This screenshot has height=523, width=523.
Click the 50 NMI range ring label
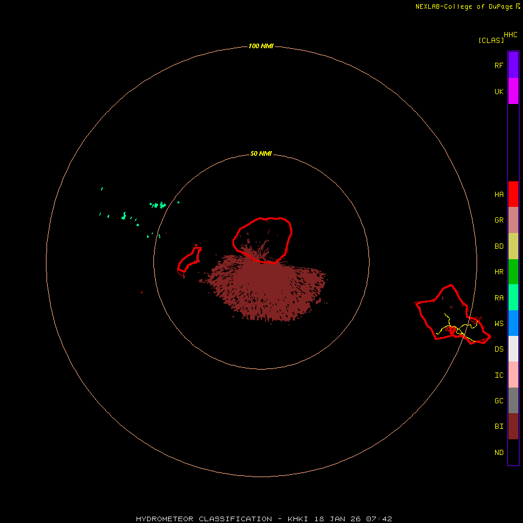[261, 153]
